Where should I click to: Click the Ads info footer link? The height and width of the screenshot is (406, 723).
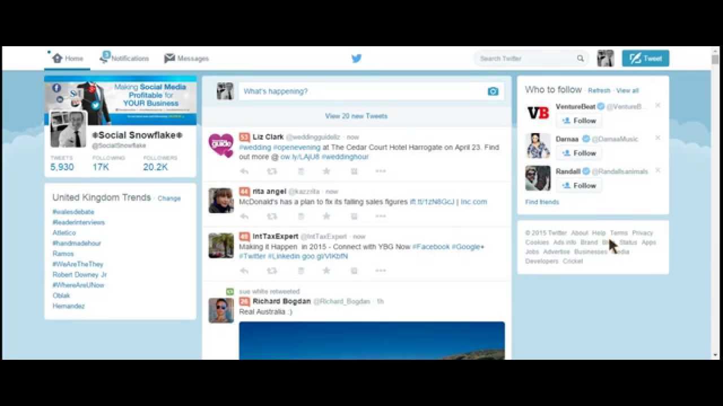565,242
